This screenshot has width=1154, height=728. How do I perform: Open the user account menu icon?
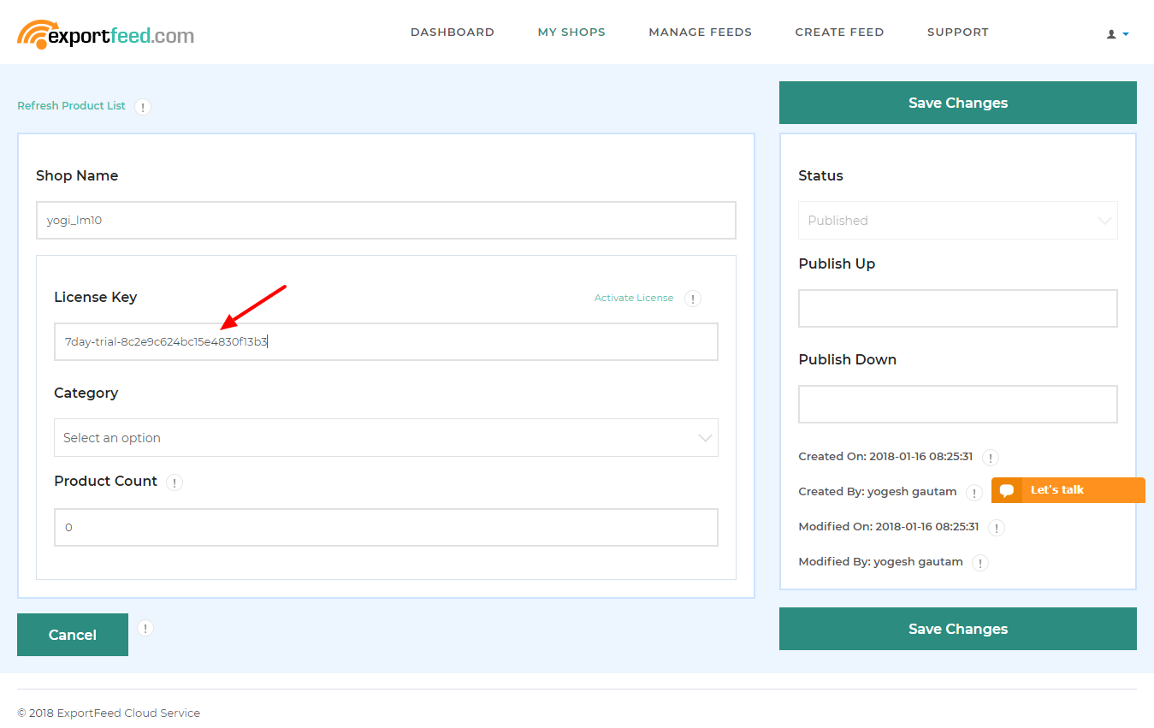[x=1118, y=34]
